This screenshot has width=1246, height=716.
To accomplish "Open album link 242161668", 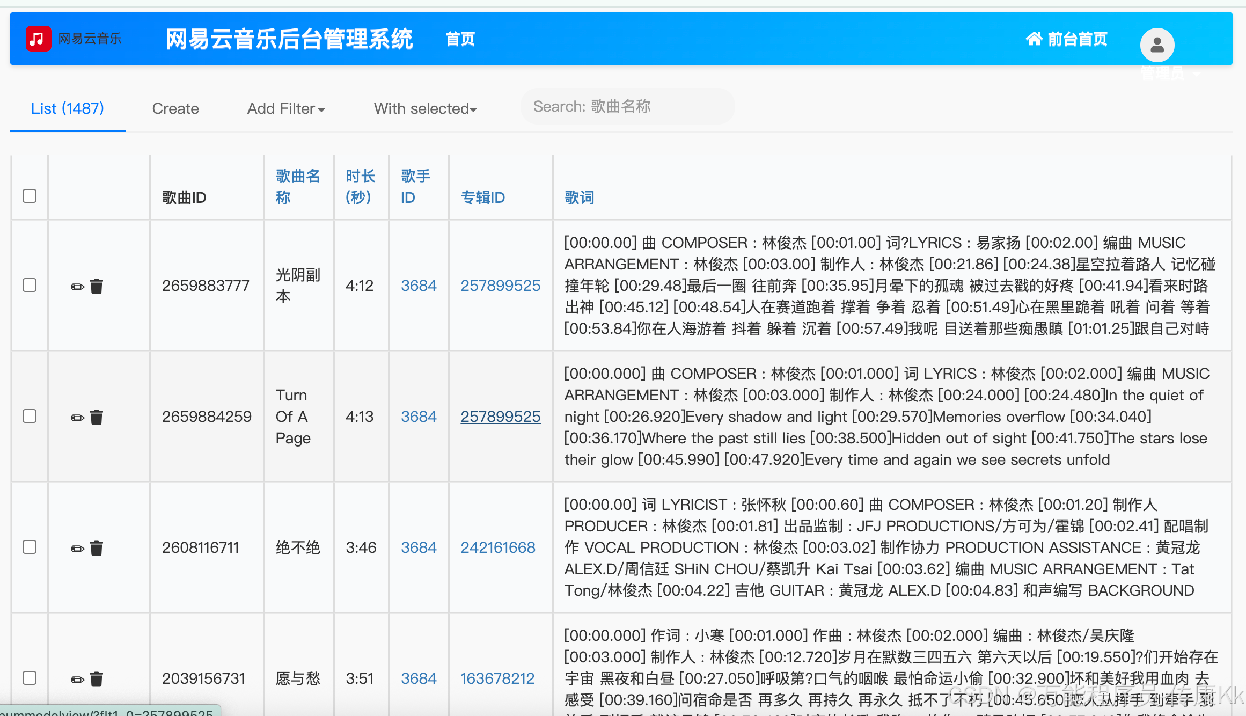I will (x=498, y=547).
